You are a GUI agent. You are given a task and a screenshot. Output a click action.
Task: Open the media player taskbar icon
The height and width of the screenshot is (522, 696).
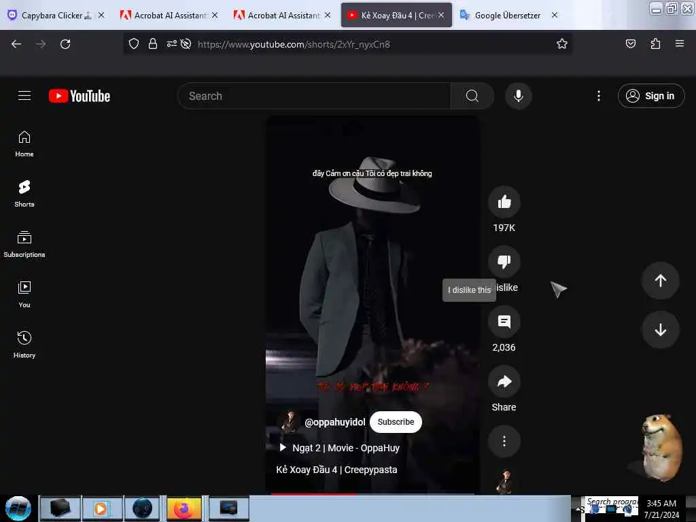coord(101,508)
